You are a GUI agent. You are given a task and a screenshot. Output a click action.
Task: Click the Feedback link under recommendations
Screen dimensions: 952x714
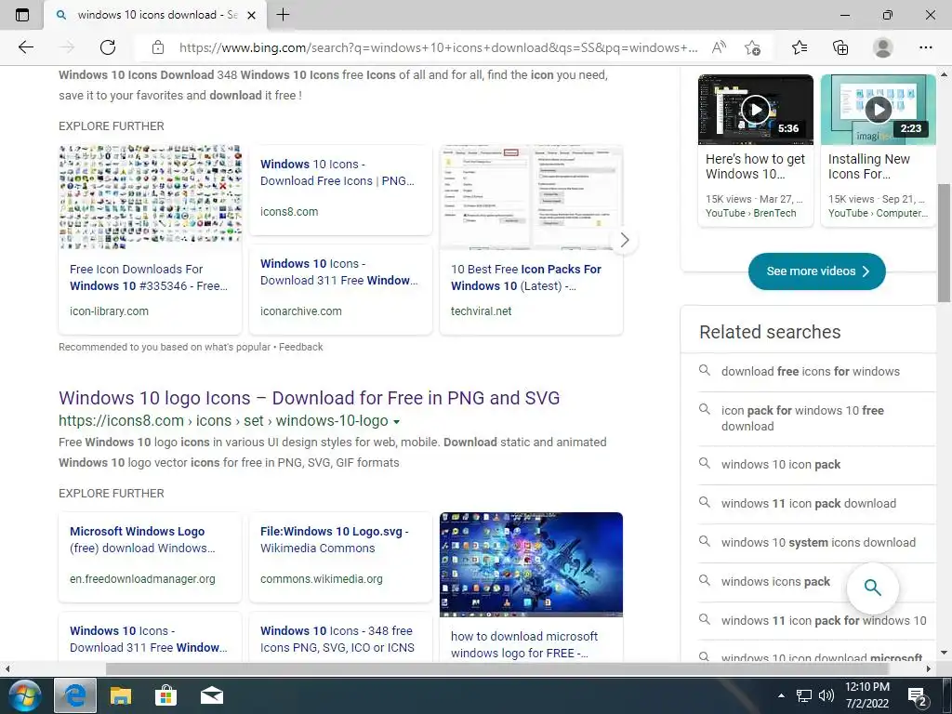coord(300,347)
